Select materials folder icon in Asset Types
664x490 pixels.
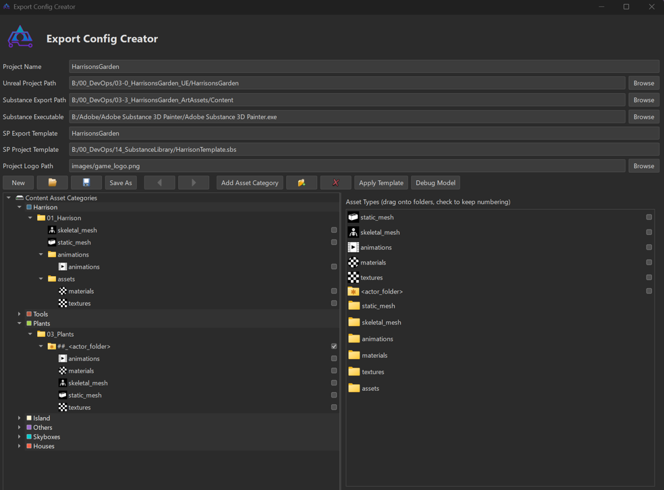pyautogui.click(x=354, y=355)
